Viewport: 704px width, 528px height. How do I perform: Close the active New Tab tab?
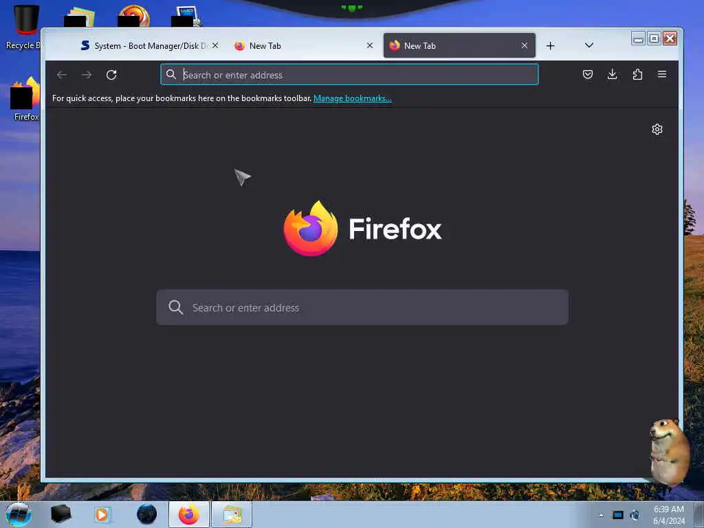[525, 46]
